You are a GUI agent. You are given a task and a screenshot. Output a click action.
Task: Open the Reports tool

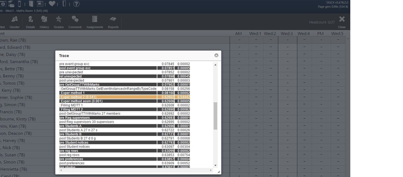coord(113,22)
